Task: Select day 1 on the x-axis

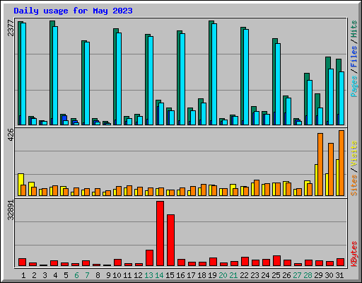Action: click(x=23, y=275)
